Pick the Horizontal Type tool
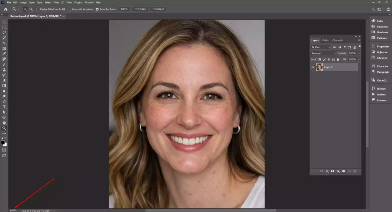 (4, 107)
